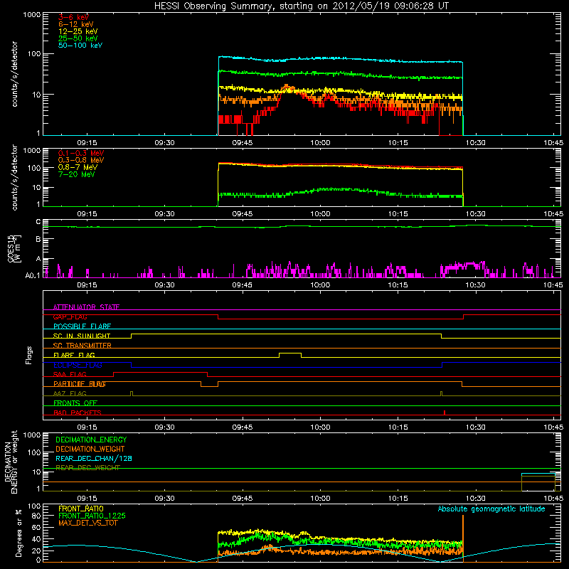Select the orange MAX_DET_VS_TOT legend label
Screen dimensions: 569x569
tap(88, 523)
